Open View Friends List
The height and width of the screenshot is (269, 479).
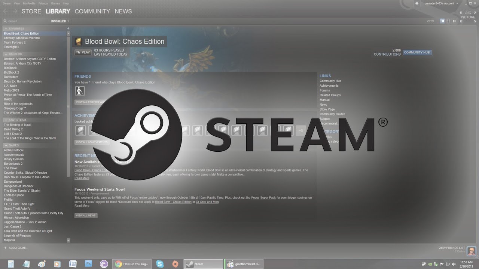(x=451, y=248)
